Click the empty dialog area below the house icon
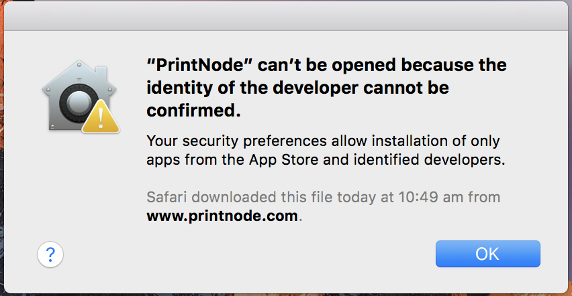Screen dimensions: 572x296 [81, 186]
